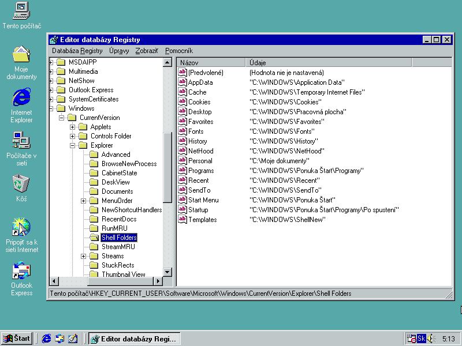Open the Kôš recycle bin icon

21,184
